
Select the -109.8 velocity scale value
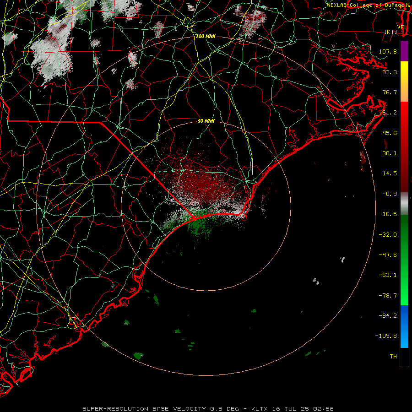[x=386, y=336]
